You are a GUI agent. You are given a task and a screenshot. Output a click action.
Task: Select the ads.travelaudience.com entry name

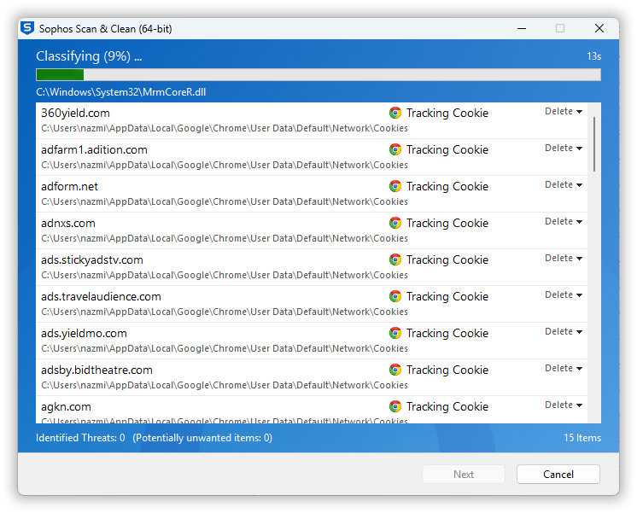coord(101,296)
